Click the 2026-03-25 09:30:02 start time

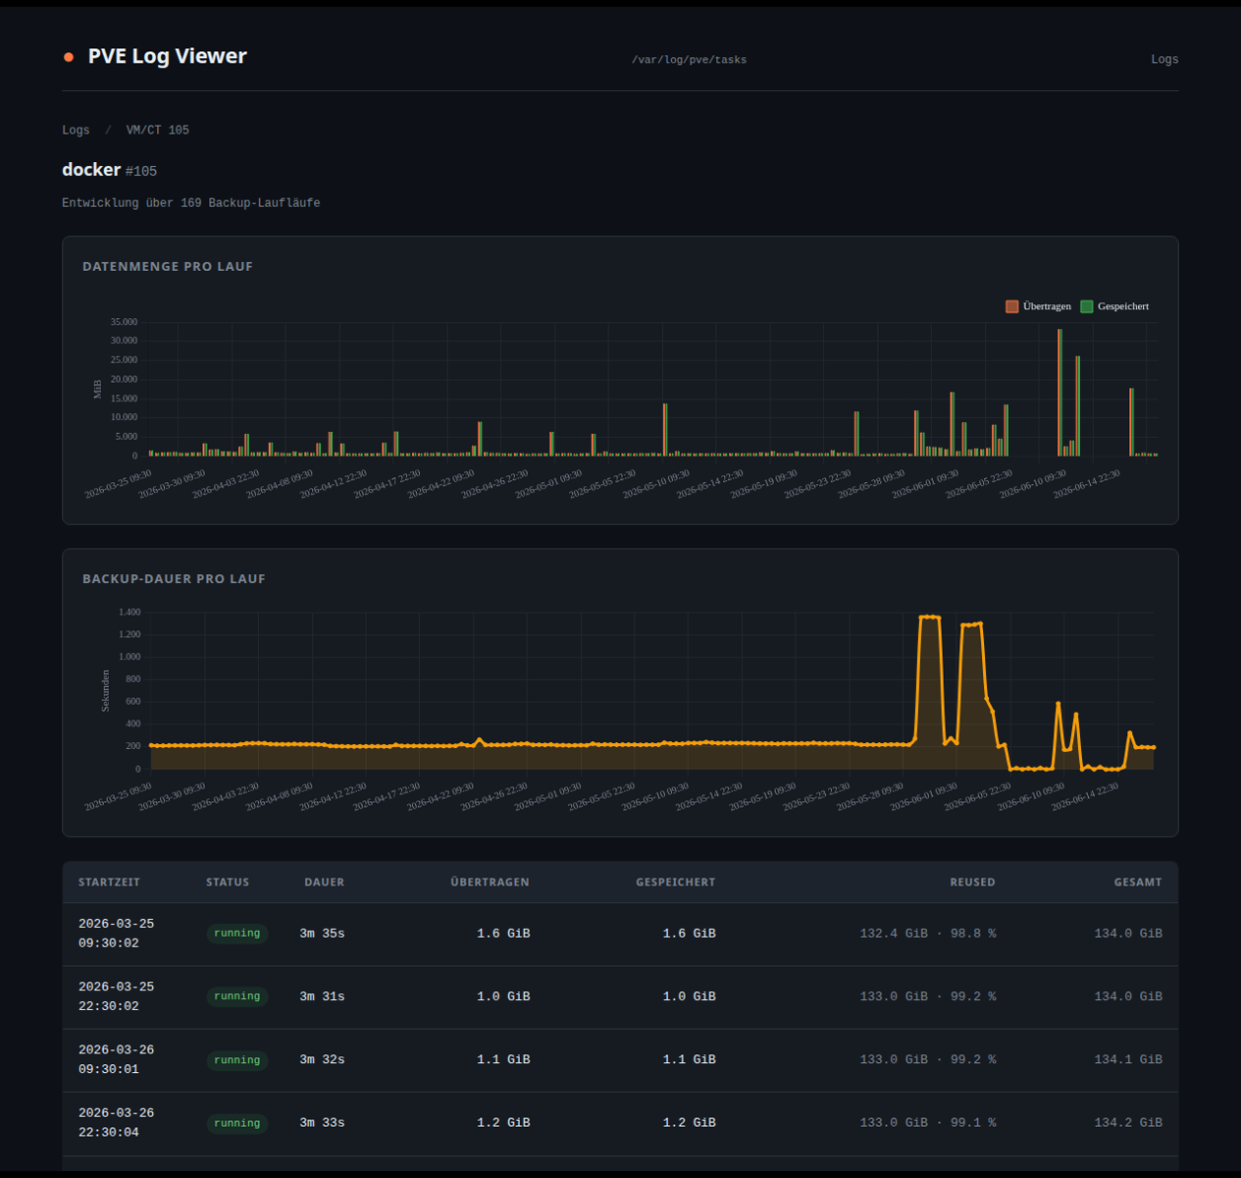pyautogui.click(x=116, y=934)
